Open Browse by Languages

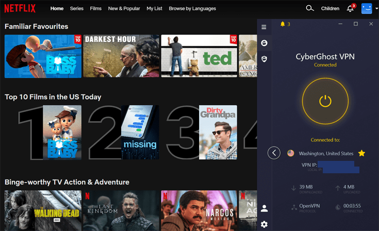[192, 8]
